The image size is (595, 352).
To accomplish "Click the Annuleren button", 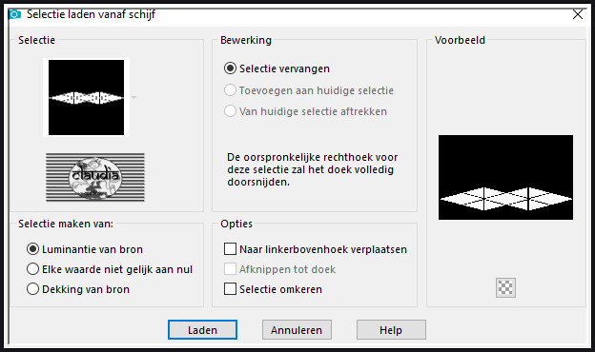I will [297, 330].
